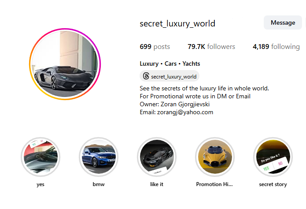Open the 'Promotion Hi...' story highlight
The image size is (306, 209).
pyautogui.click(x=215, y=157)
